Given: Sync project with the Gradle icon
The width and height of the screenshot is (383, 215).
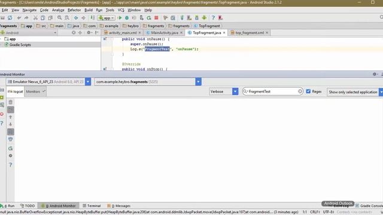Looking at the screenshot, I should pyautogui.click(x=182, y=18).
